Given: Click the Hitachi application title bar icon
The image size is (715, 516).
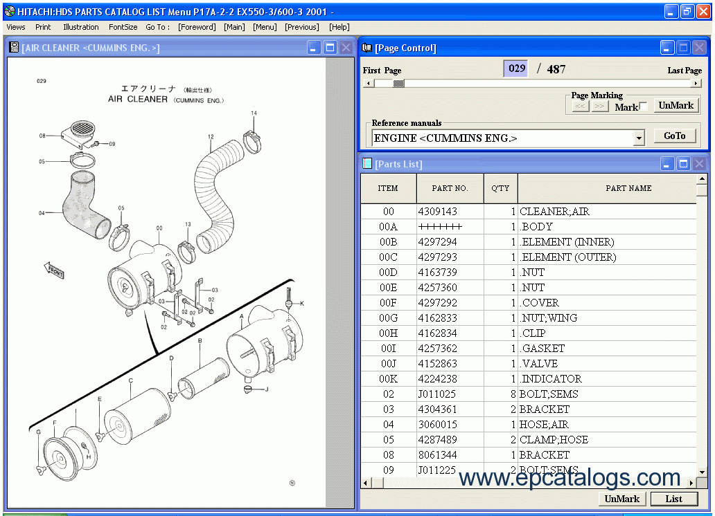Looking at the screenshot, I should (9, 11).
